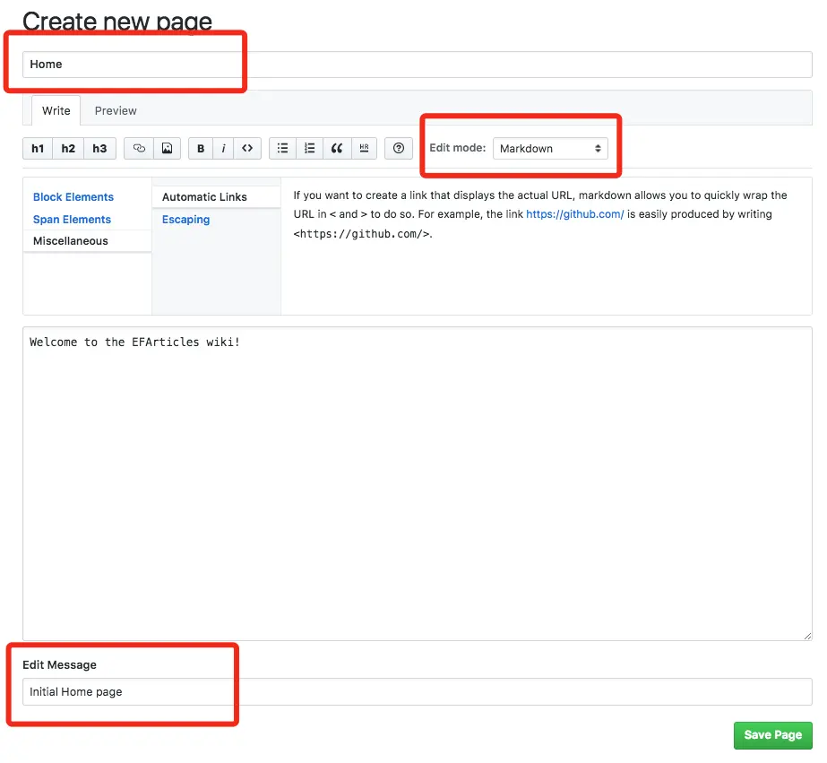This screenshot has height=763, width=827.
Task: Apply the h2 heading format
Action: point(68,148)
